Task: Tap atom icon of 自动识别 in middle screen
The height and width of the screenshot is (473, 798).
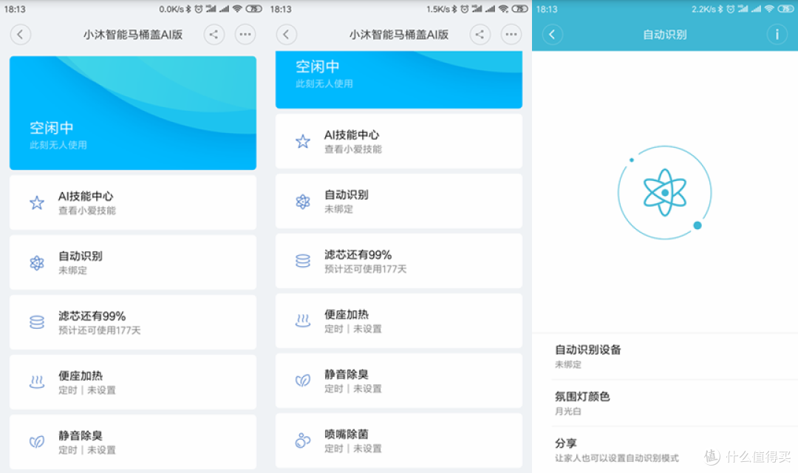Action: click(303, 202)
